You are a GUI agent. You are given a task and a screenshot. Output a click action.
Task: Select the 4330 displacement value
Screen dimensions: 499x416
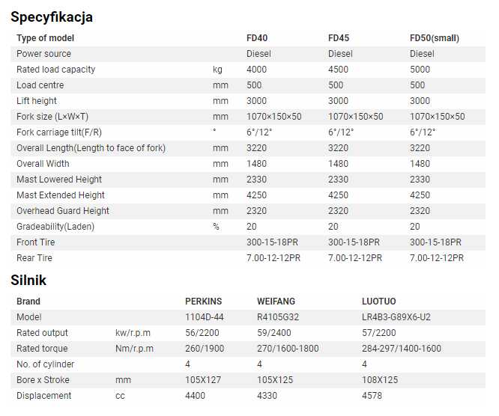coord(267,396)
